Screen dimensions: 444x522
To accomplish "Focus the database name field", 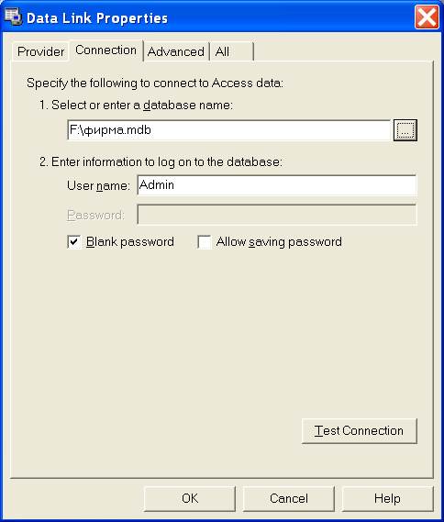I will [228, 130].
